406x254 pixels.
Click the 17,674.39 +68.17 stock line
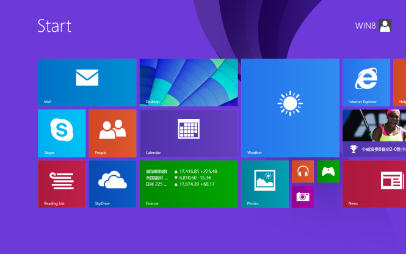(x=195, y=184)
